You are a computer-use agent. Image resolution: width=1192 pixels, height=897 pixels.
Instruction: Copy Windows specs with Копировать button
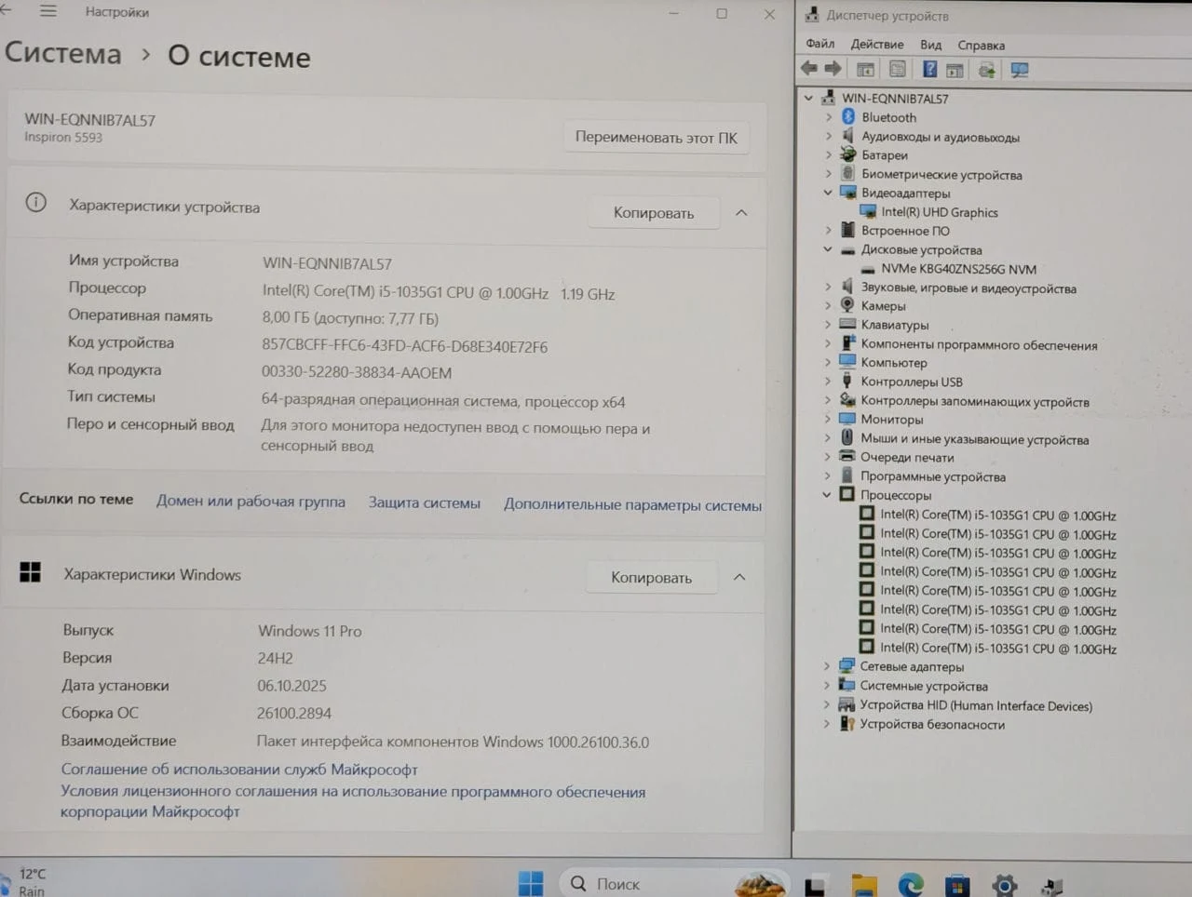(651, 578)
